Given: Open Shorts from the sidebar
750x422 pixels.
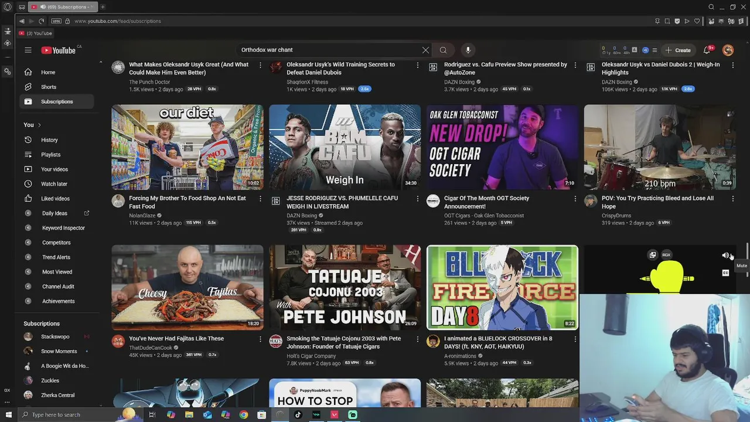Looking at the screenshot, I should [57, 87].
